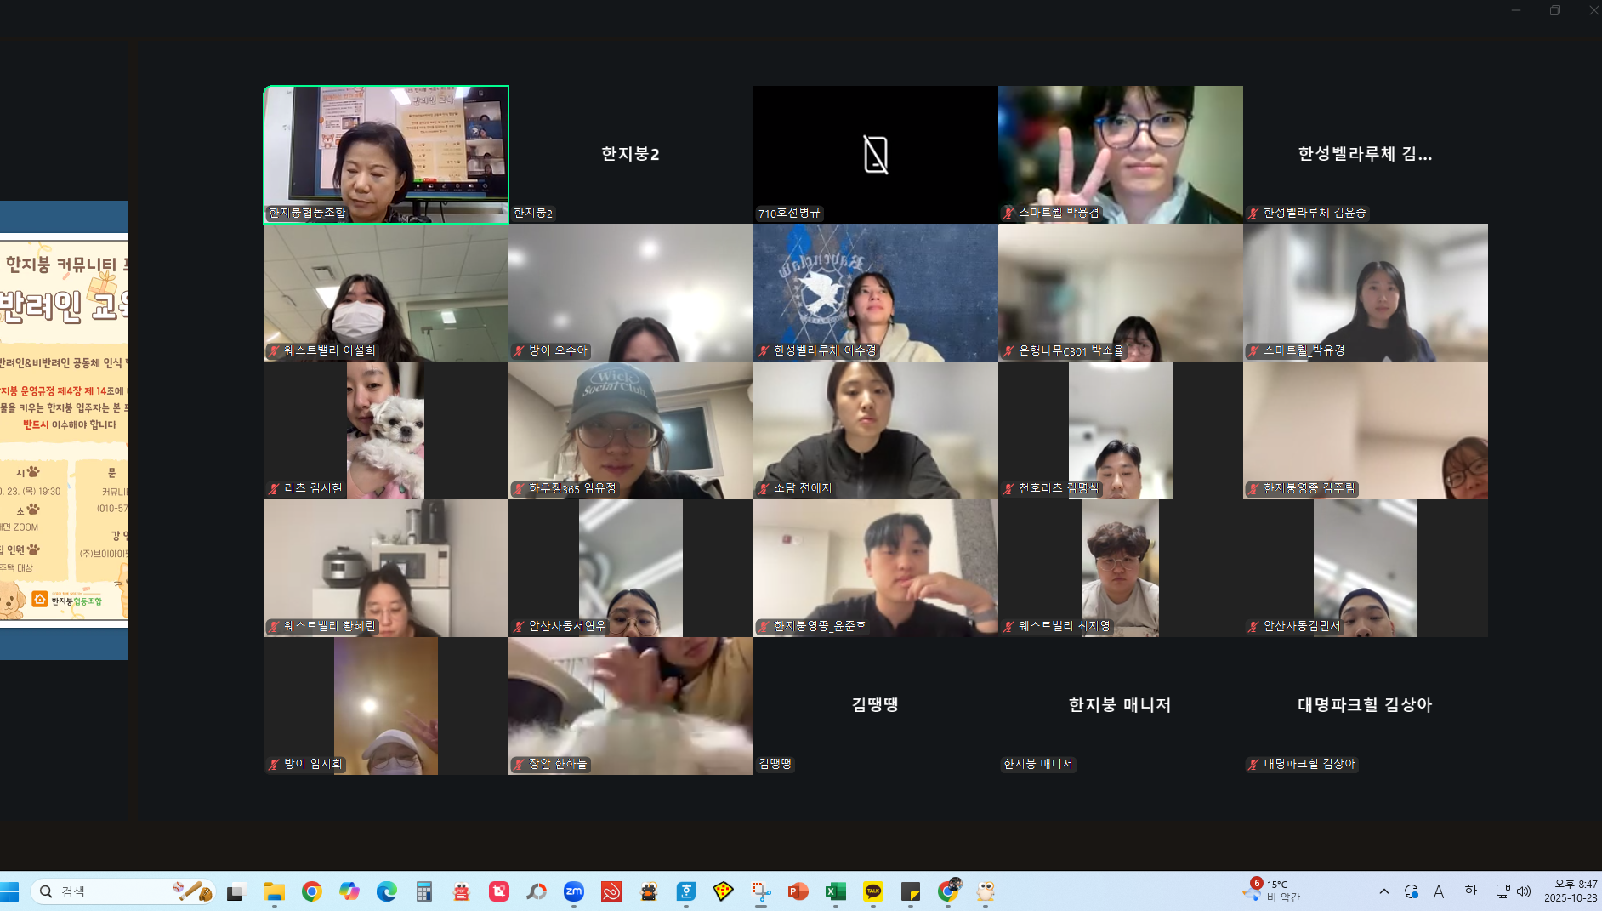This screenshot has height=911, width=1602.
Task: Expand hidden system tray icons chevron
Action: tap(1384, 891)
